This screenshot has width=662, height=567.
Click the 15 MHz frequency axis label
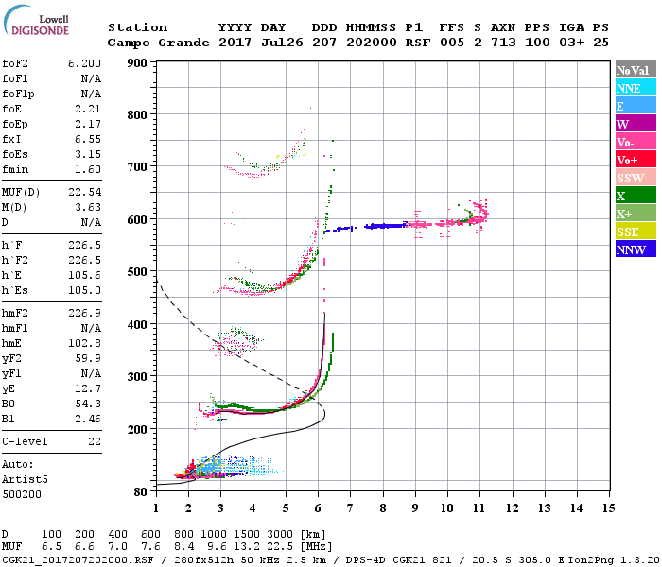[x=608, y=508]
